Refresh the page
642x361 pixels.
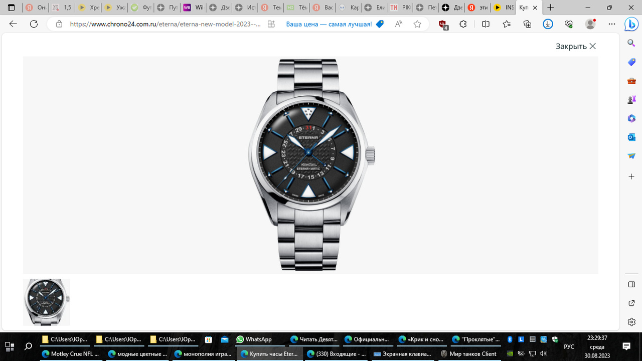(x=34, y=24)
